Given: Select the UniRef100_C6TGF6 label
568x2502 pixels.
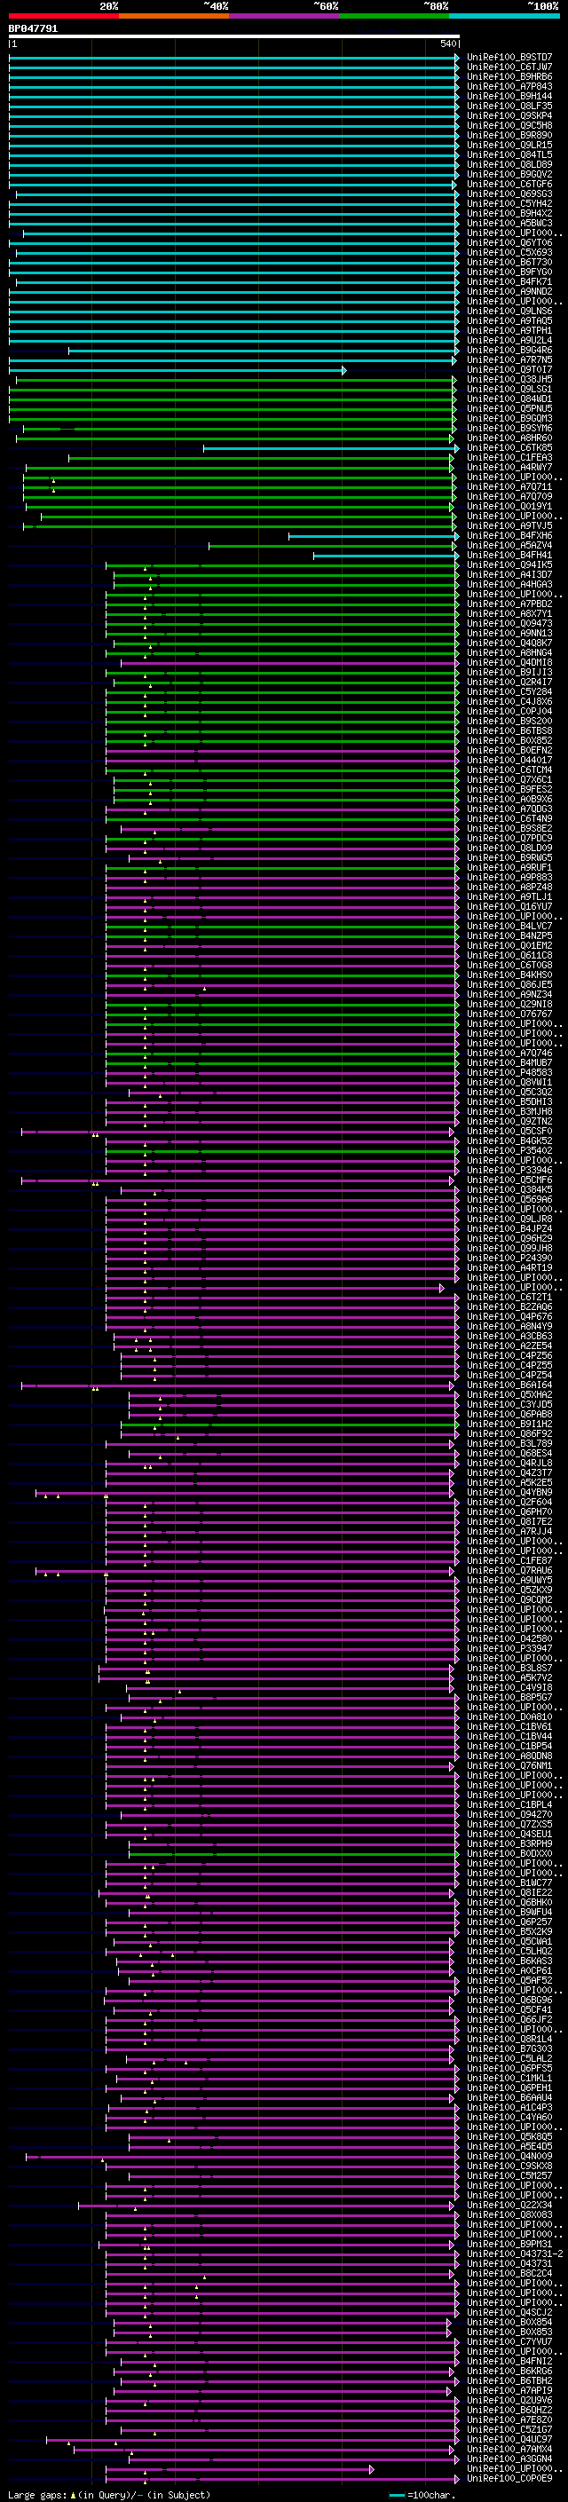Looking at the screenshot, I should [x=509, y=185].
